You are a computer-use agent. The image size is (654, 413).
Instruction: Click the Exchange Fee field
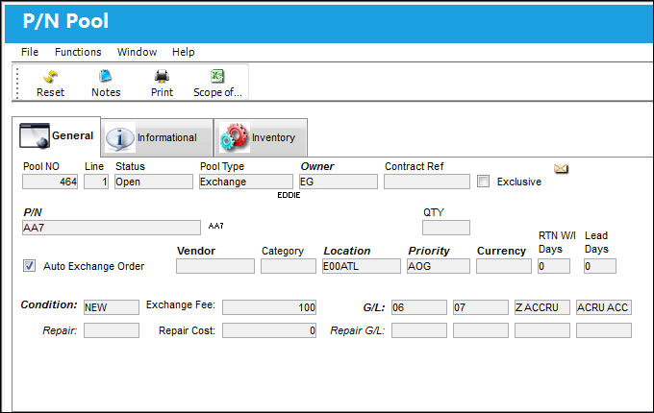click(269, 307)
